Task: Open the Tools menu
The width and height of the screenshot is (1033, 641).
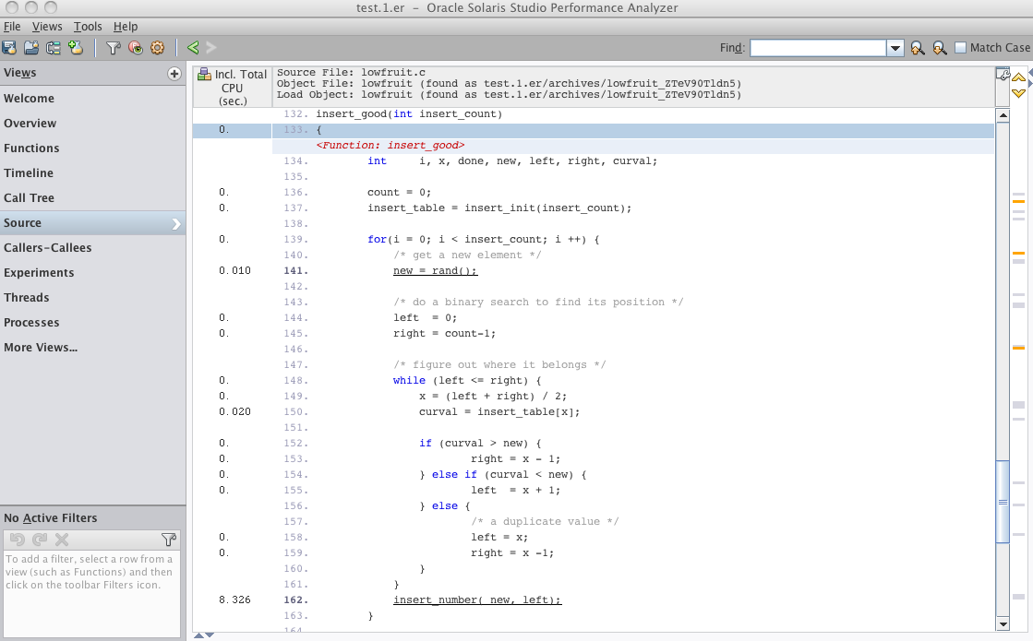Action: point(88,27)
